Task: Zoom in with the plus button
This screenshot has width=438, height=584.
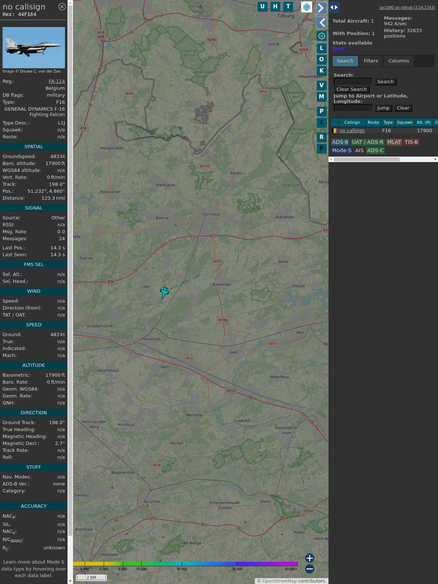Action: tap(310, 558)
